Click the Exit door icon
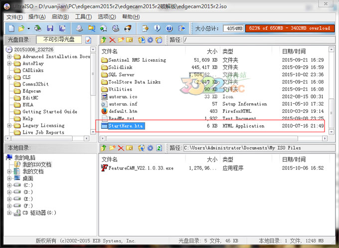 click(x=181, y=28)
